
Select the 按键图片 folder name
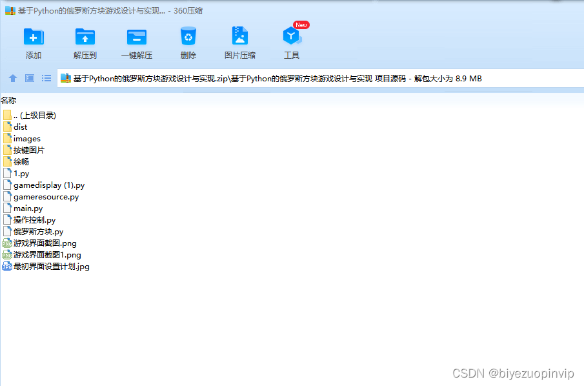[29, 150]
